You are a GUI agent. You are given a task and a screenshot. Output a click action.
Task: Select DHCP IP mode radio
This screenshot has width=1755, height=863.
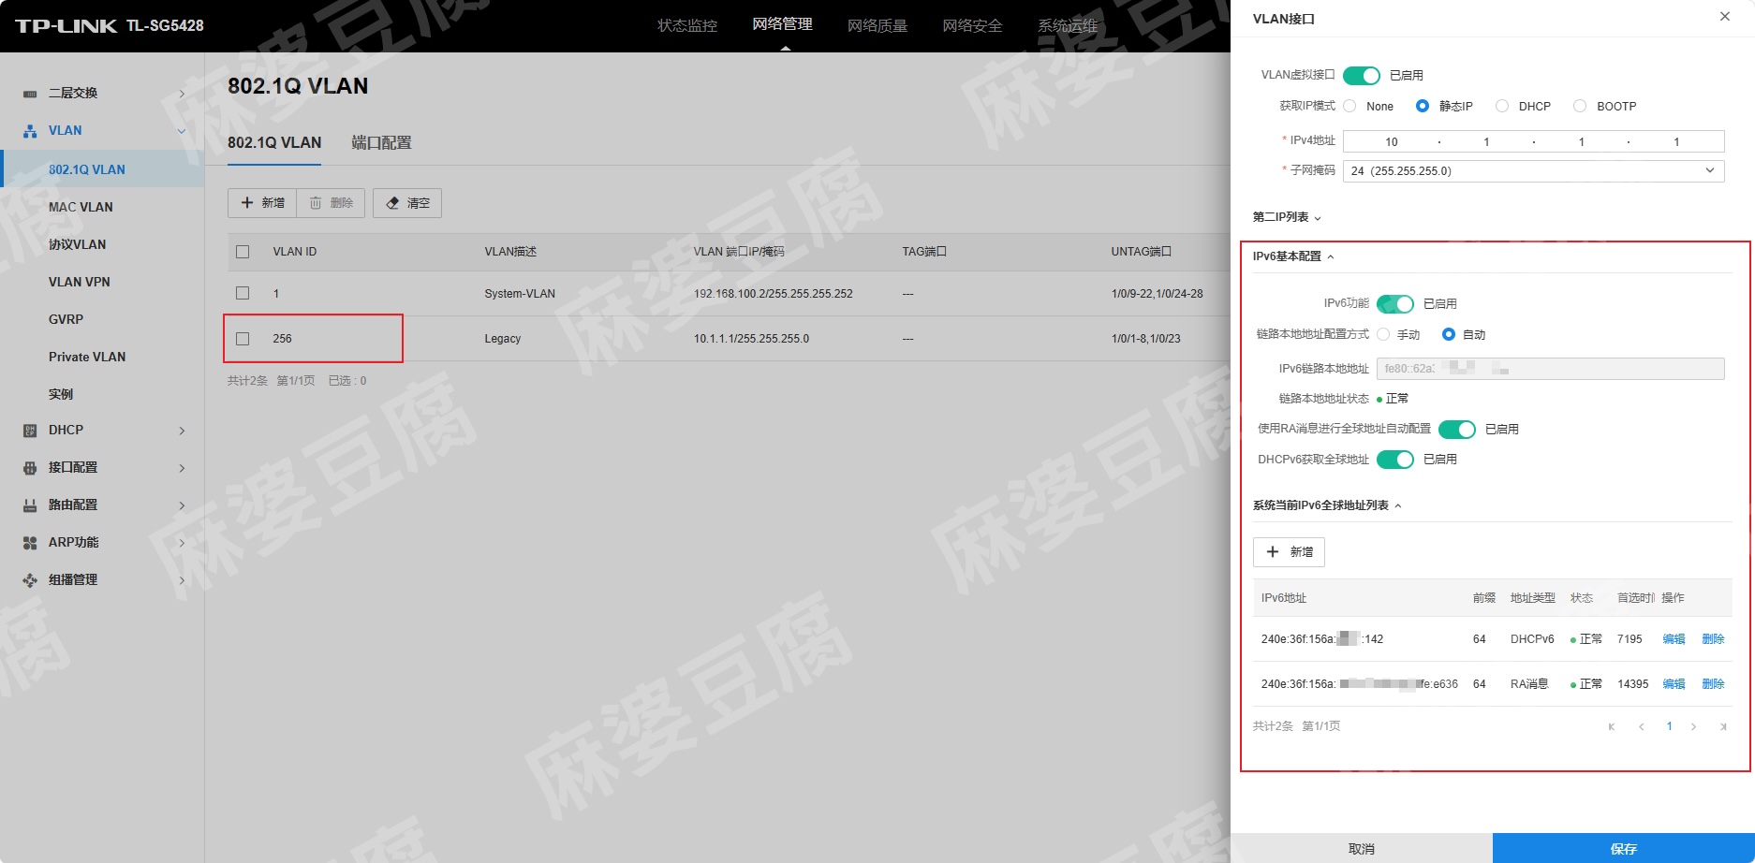(x=1502, y=107)
